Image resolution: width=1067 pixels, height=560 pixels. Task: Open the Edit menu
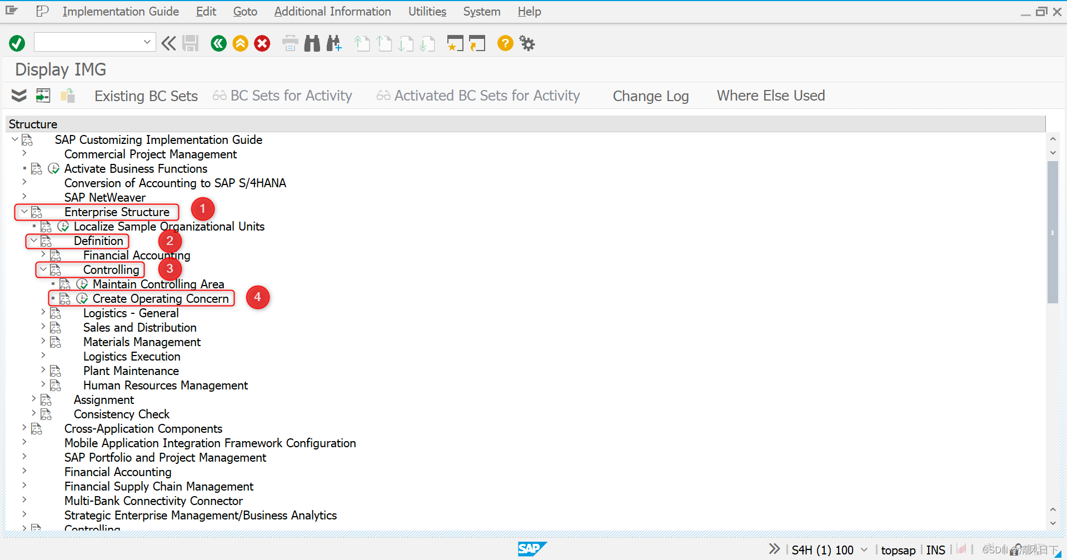tap(206, 11)
